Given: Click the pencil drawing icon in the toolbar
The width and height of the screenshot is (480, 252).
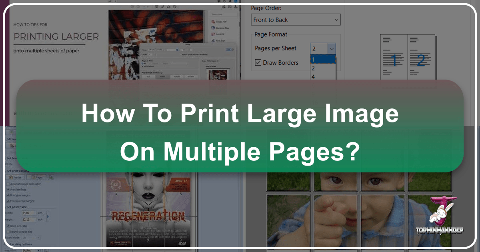Looking at the screenshot, I should click(x=163, y=7).
